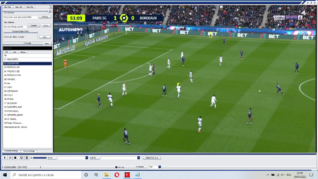Switch to the Play URL tab

coord(19,7)
